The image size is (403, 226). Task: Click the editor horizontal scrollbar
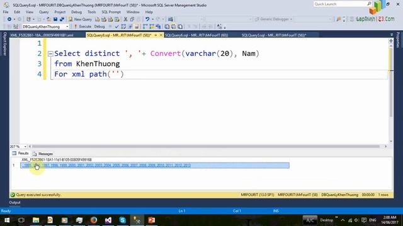coord(206,146)
